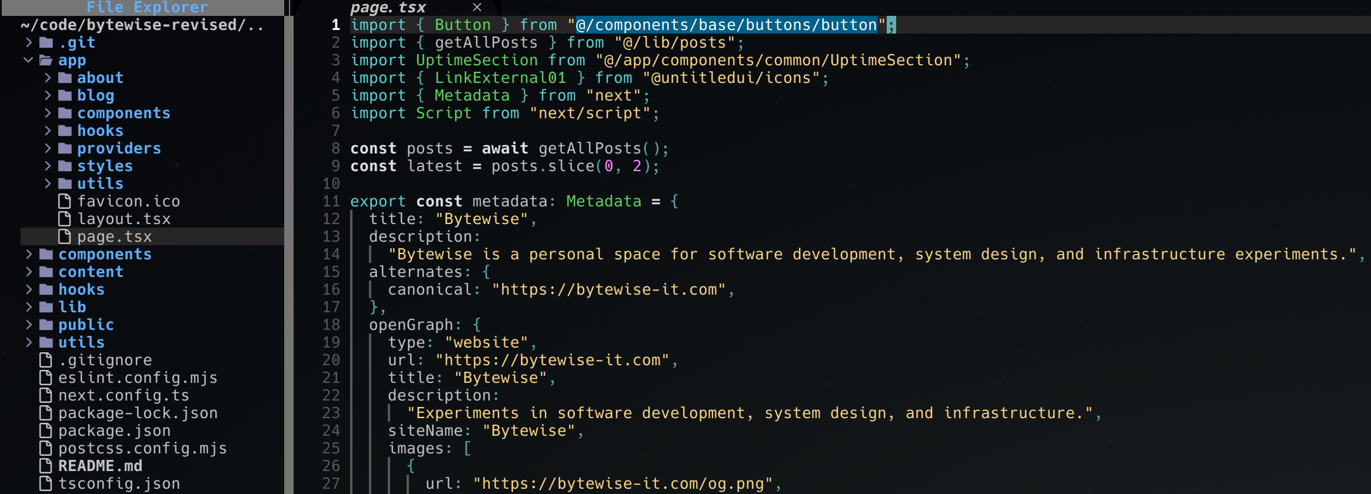Select the styles folder in the tree
This screenshot has width=1371, height=494.
click(105, 166)
